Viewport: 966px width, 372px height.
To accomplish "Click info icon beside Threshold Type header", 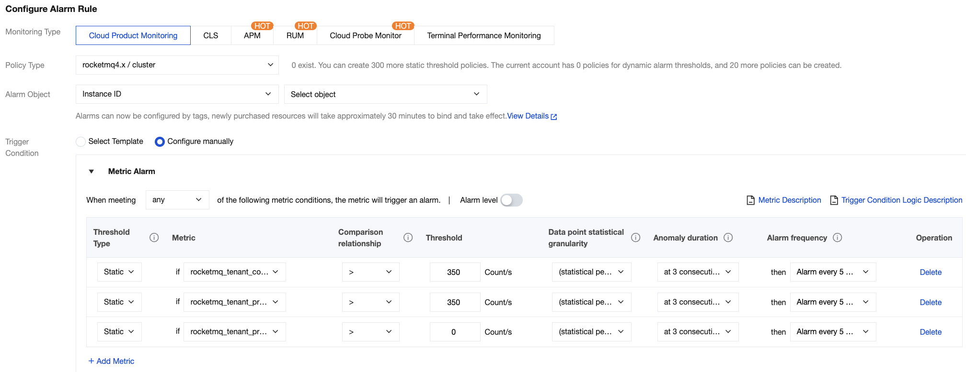I will [x=154, y=238].
